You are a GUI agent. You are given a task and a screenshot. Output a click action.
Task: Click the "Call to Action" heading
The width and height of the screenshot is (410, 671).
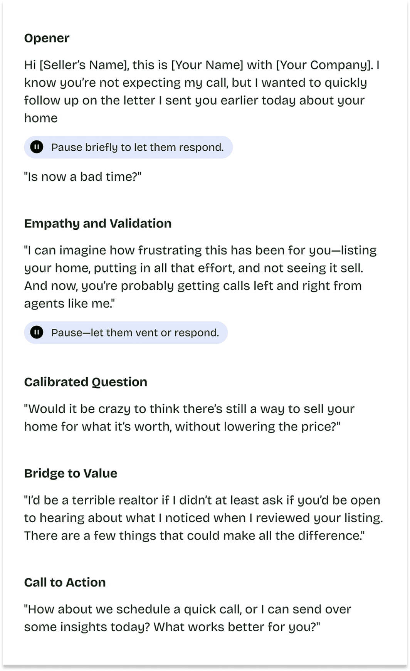65,582
